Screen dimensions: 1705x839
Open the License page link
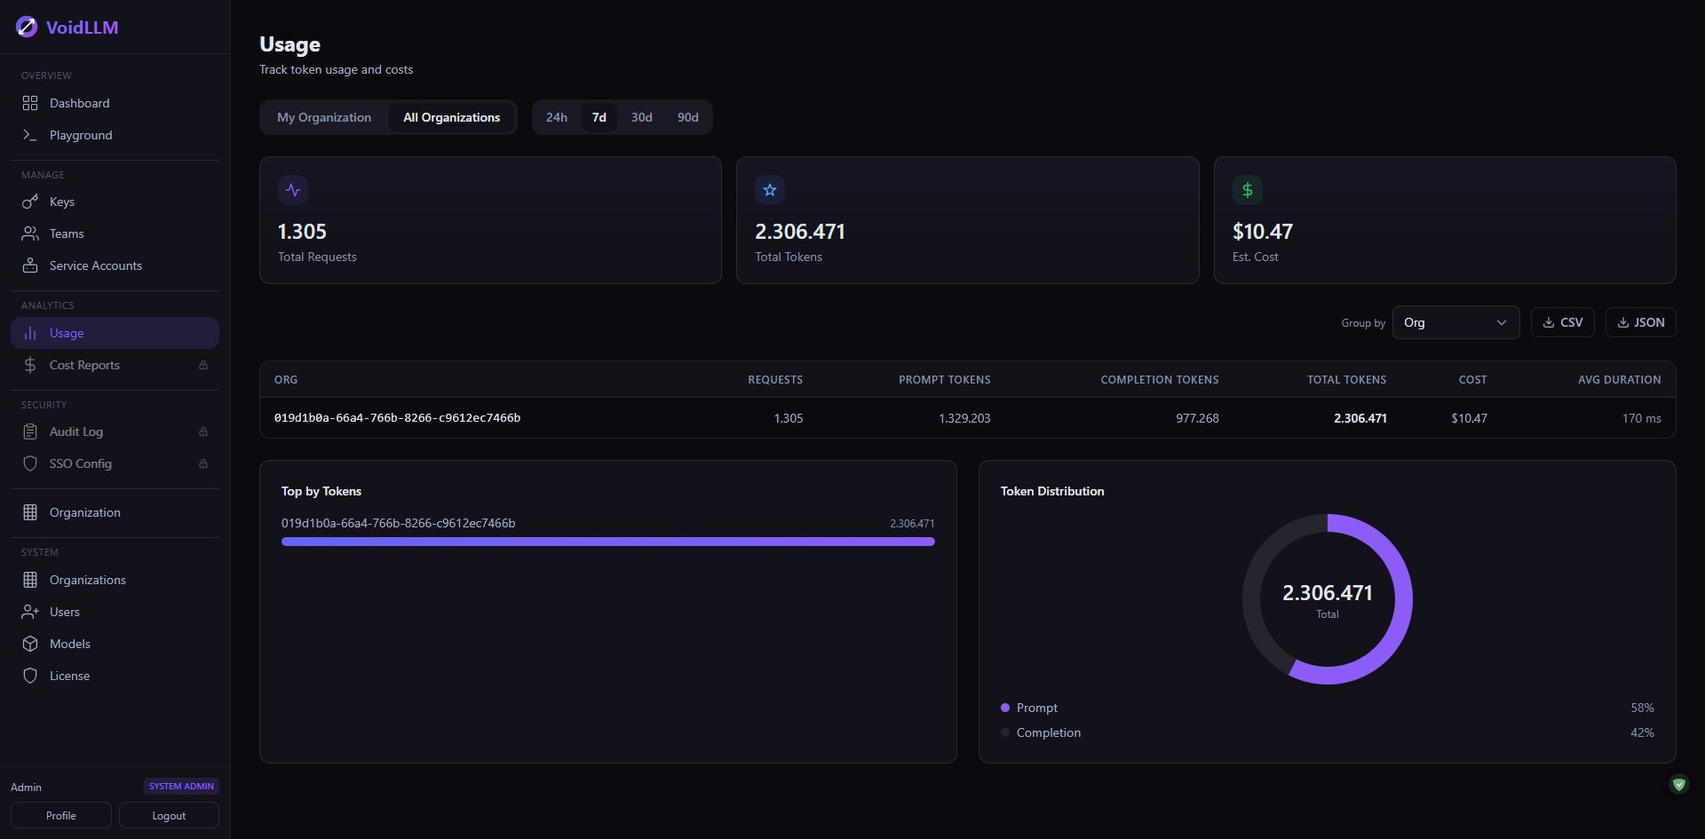click(115, 676)
